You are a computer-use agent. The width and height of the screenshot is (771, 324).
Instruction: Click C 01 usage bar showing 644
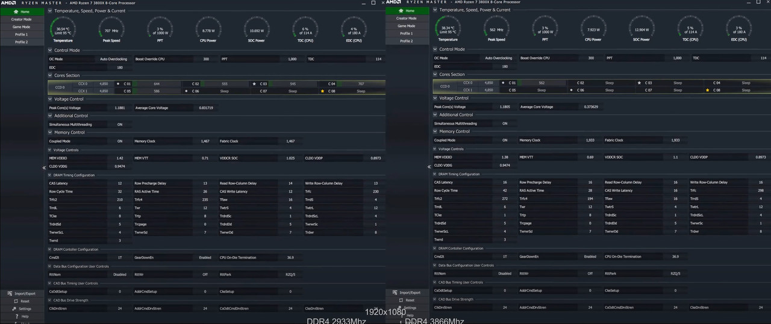pos(155,84)
